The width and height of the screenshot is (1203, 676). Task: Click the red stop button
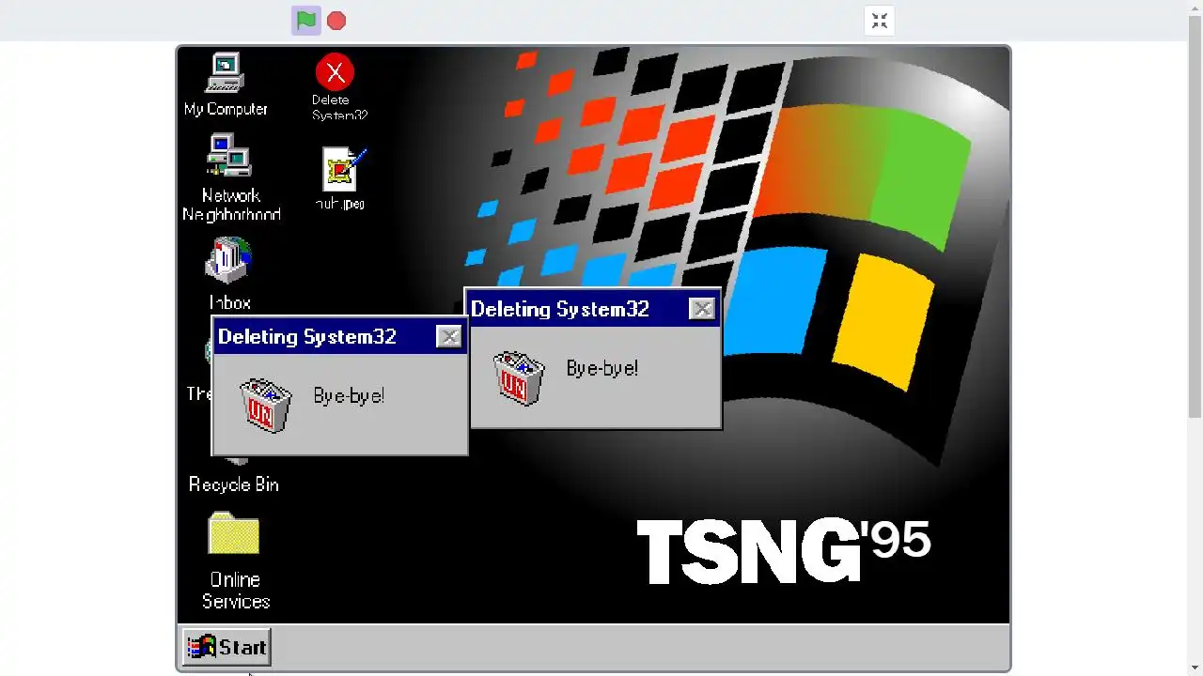[x=336, y=21]
